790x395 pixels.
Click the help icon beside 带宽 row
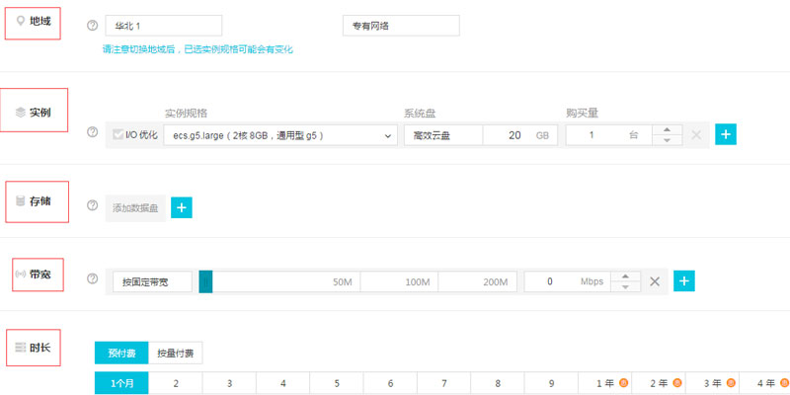point(92,278)
